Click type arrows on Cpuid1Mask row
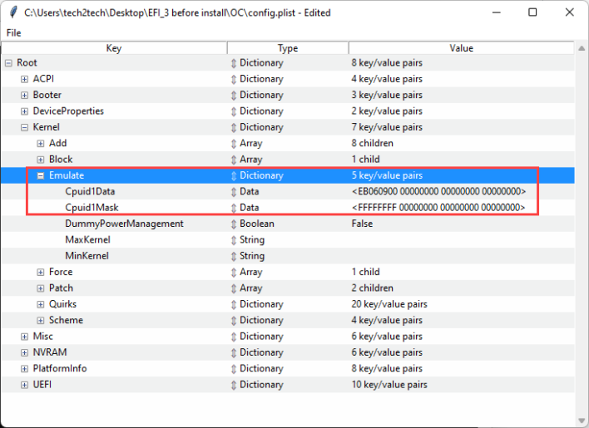The image size is (589, 428). [234, 208]
